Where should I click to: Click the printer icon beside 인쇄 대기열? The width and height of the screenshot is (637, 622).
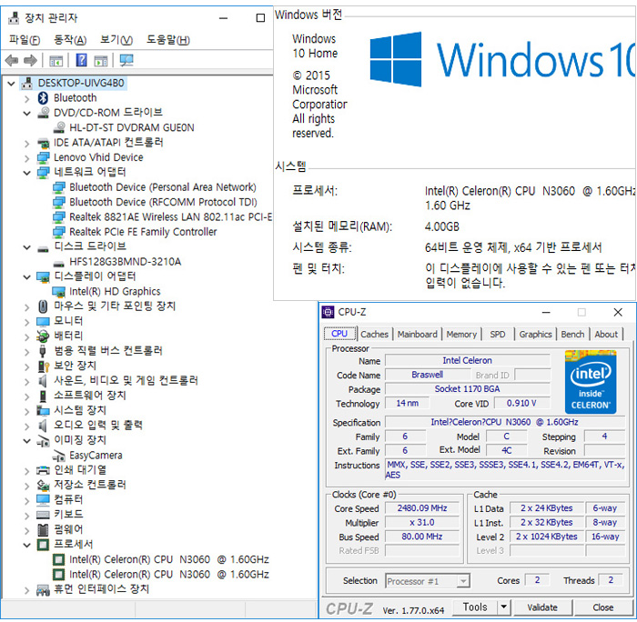pyautogui.click(x=43, y=470)
